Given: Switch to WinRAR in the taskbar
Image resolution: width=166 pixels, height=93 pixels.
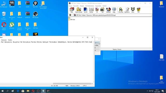Looking at the screenshot, I should pos(48,91).
